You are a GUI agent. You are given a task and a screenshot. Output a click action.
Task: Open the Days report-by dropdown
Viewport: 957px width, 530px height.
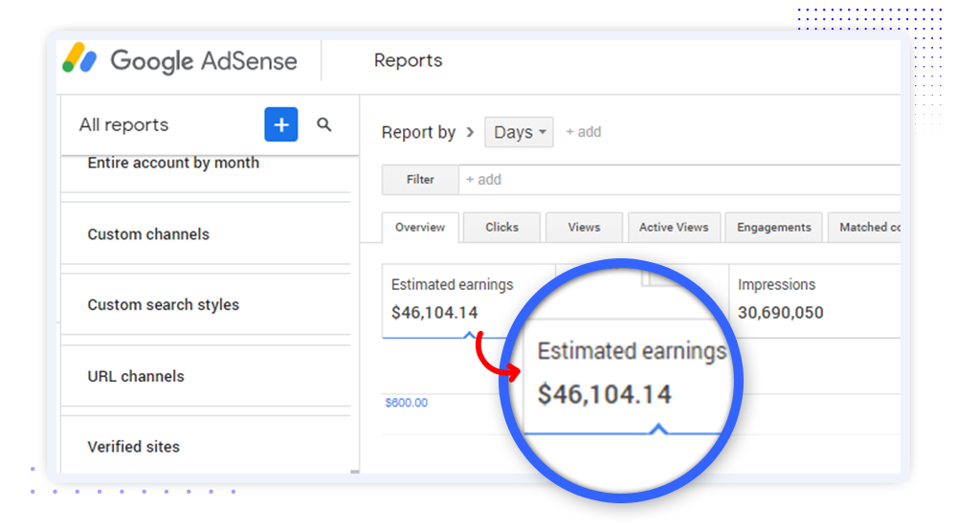tap(519, 132)
